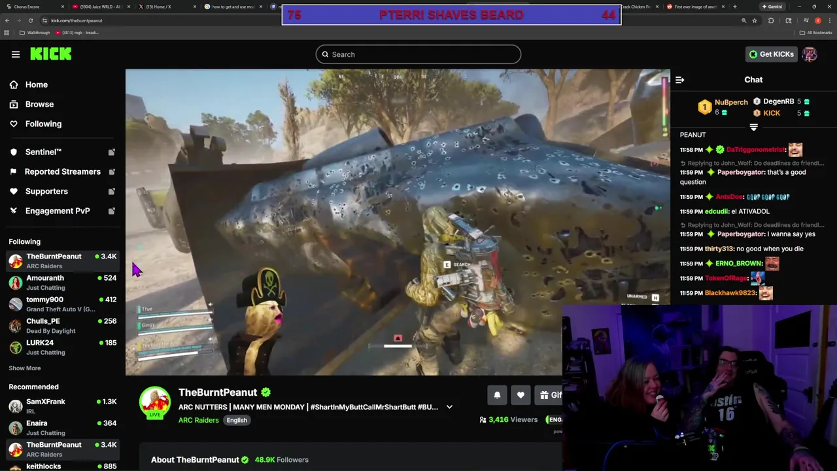Click Blackhawk9823's username in chat
837x471 pixels.
[x=730, y=293]
